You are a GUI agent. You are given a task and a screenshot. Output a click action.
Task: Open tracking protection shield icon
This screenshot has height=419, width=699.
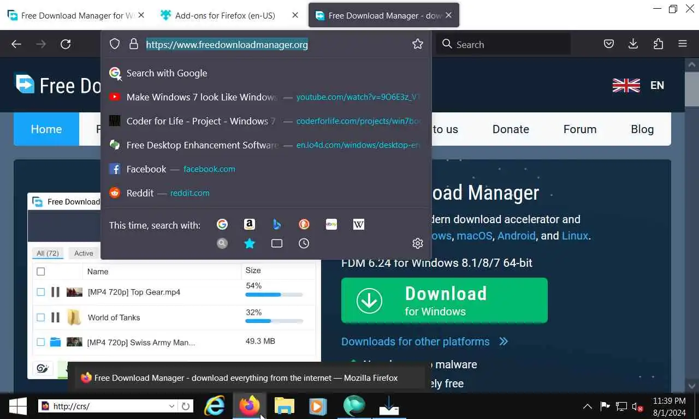(115, 44)
